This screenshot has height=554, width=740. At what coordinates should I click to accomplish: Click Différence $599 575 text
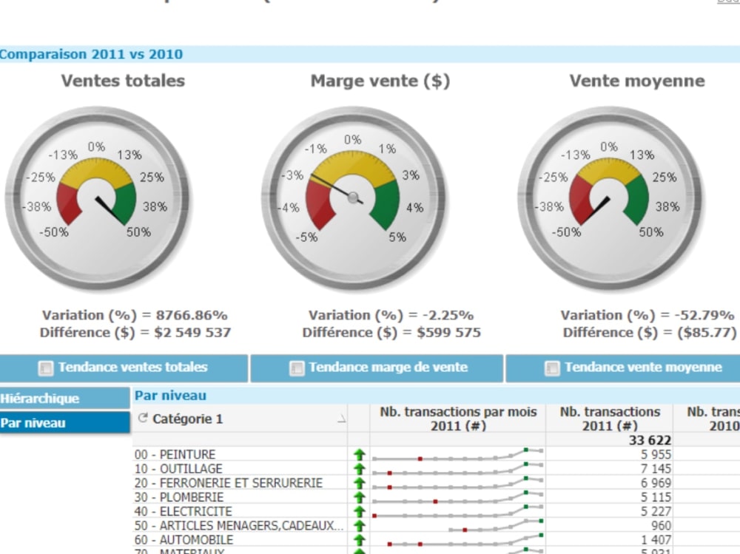[x=391, y=333]
